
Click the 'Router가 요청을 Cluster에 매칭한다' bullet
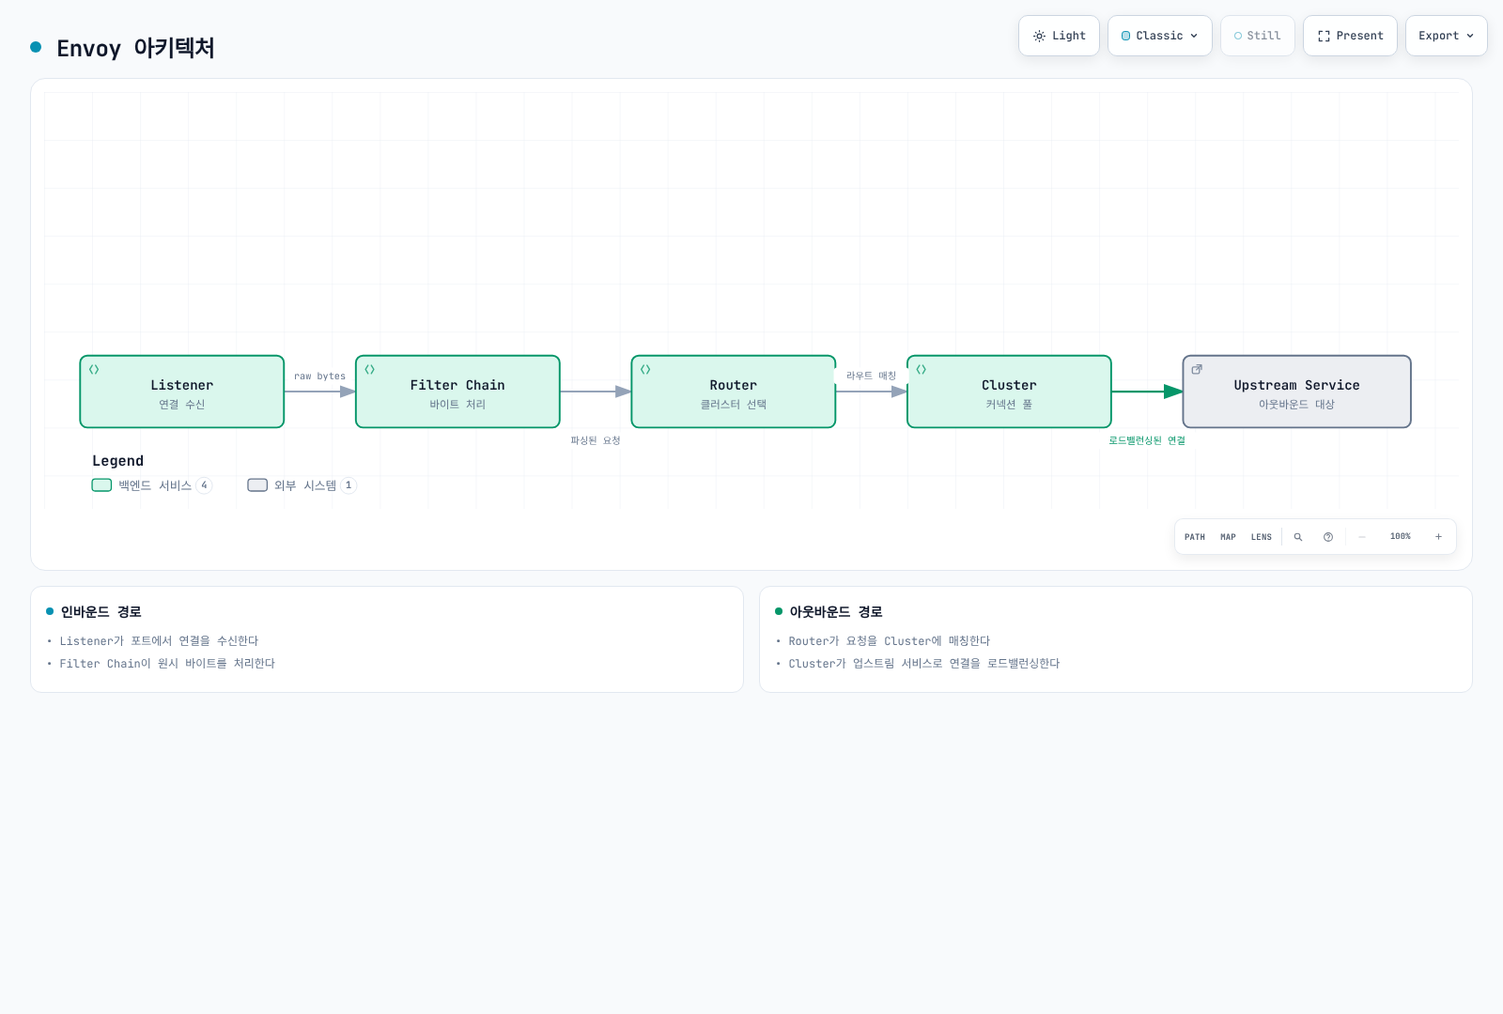pos(890,641)
